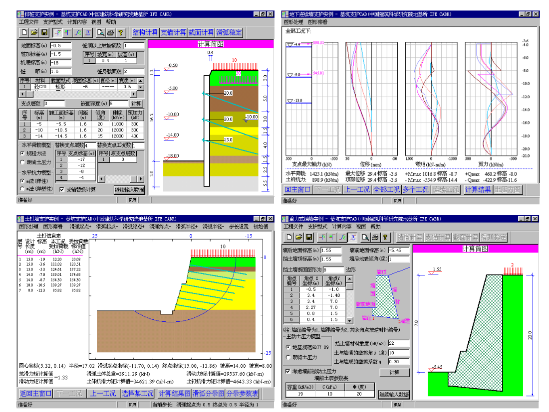The width and height of the screenshot is (549, 412).
Task: Open print preview in 重力式挡墙实例 window
Action: tap(365, 237)
